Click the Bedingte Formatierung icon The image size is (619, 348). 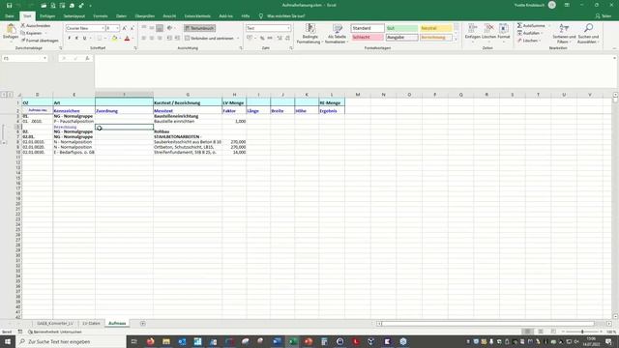pos(310,28)
